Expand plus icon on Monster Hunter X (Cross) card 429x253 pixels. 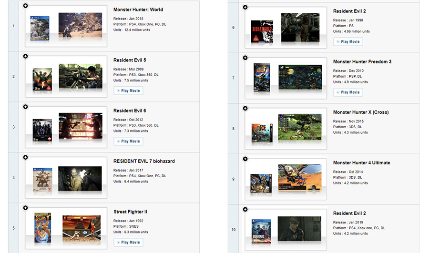point(245,108)
